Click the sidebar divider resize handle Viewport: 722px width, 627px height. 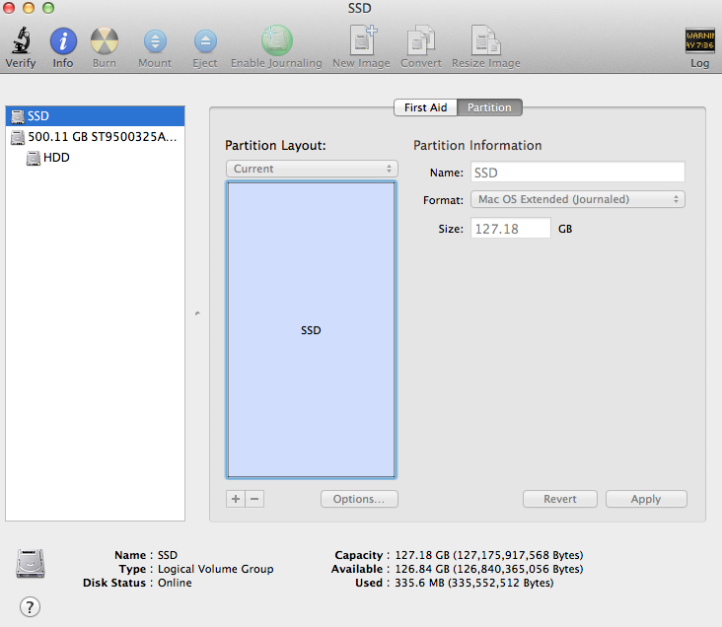pyautogui.click(x=197, y=313)
